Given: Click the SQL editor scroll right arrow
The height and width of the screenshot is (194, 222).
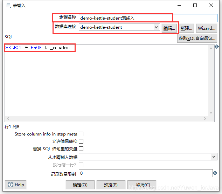Looking at the screenshot, I should click(205, 118).
